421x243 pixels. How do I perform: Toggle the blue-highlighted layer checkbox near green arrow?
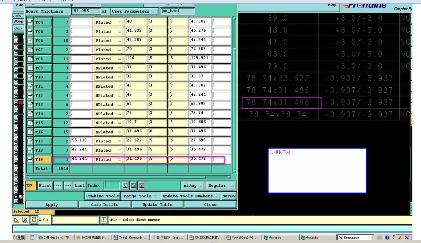click(x=16, y=197)
